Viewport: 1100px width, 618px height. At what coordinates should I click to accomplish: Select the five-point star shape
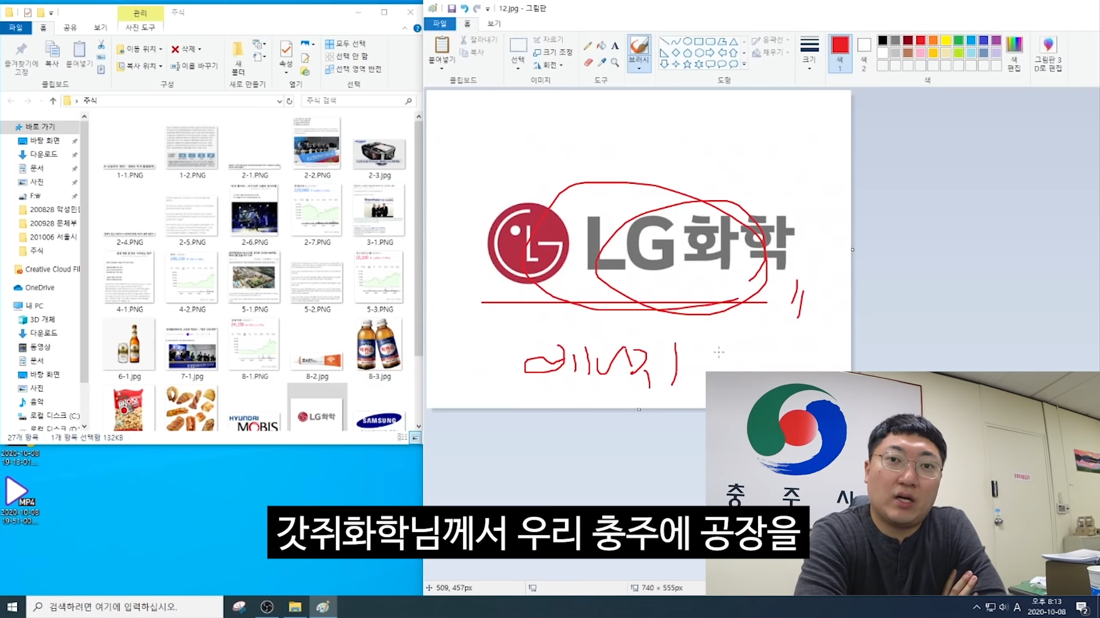(x=687, y=64)
